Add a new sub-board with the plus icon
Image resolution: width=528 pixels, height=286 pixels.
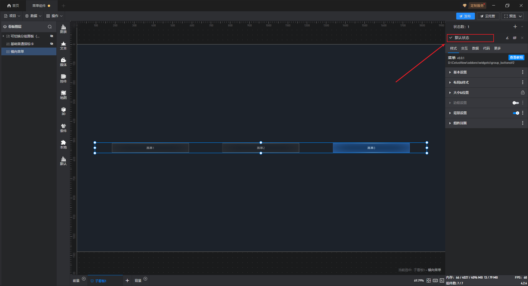tap(127, 280)
